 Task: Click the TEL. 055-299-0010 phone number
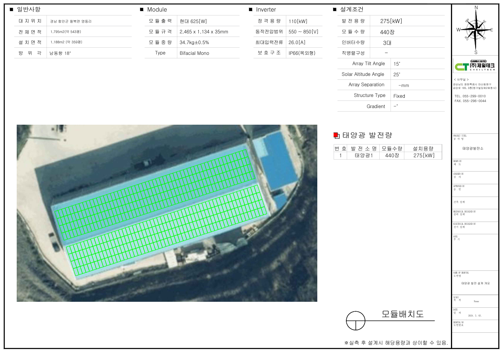470,96
